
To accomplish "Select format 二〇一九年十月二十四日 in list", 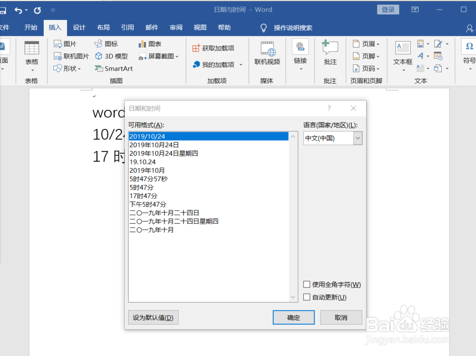I will [x=163, y=213].
